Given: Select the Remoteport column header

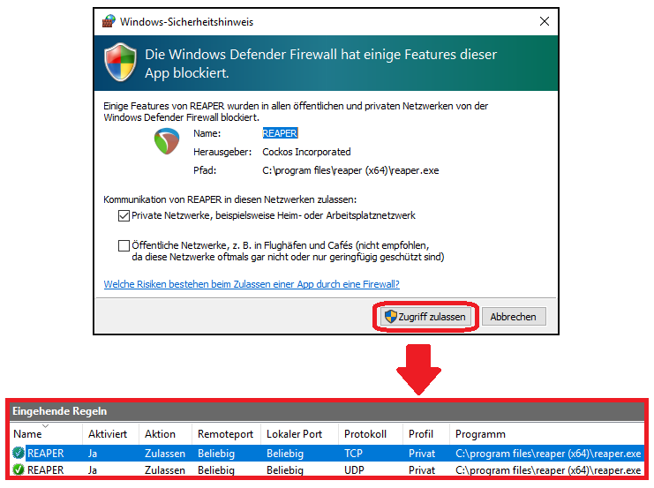Looking at the screenshot, I should point(225,434).
